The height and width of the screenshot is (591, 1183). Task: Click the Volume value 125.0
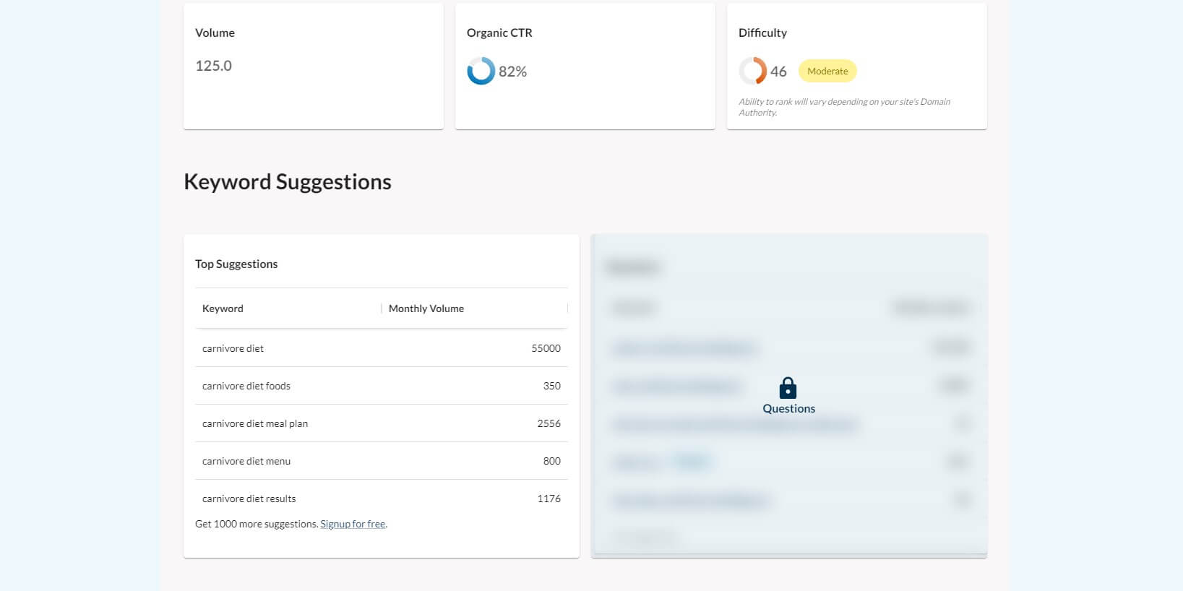pos(213,66)
